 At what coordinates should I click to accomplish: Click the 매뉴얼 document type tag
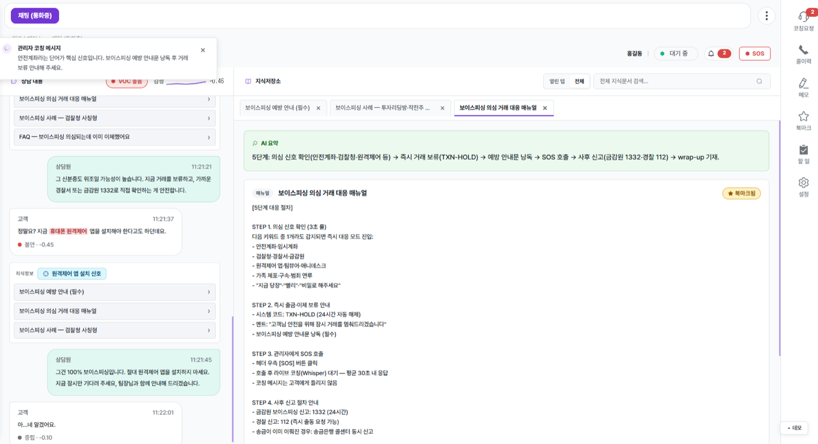click(x=262, y=193)
